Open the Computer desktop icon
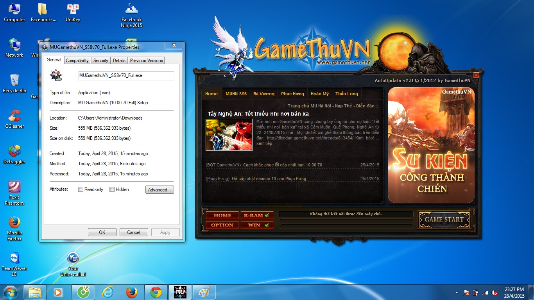The height and width of the screenshot is (300, 534). 14,12
